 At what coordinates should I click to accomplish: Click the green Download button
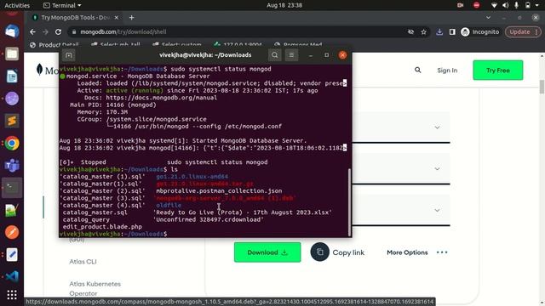tap(267, 252)
